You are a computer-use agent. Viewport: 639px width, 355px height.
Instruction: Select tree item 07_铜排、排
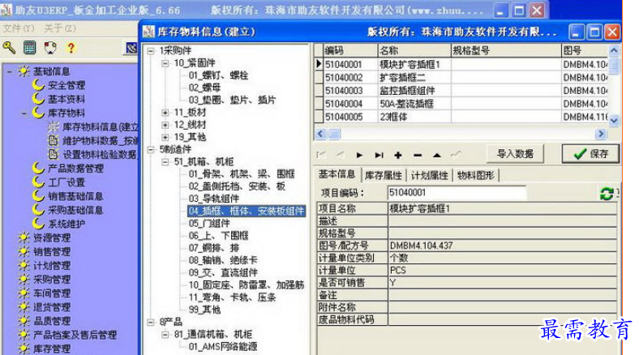click(x=213, y=248)
